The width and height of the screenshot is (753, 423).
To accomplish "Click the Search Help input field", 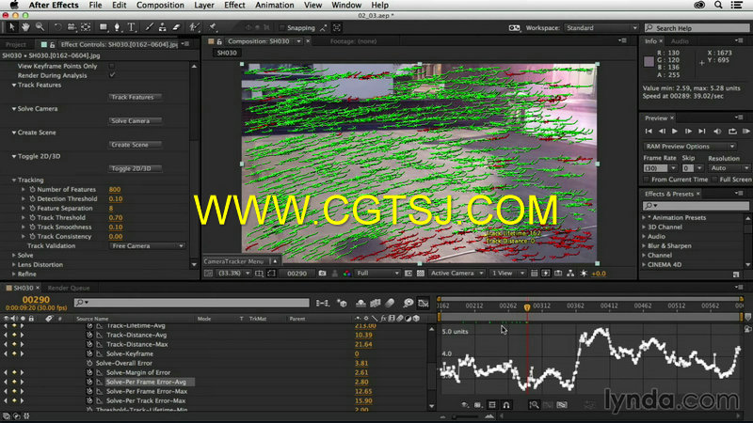I will [697, 28].
